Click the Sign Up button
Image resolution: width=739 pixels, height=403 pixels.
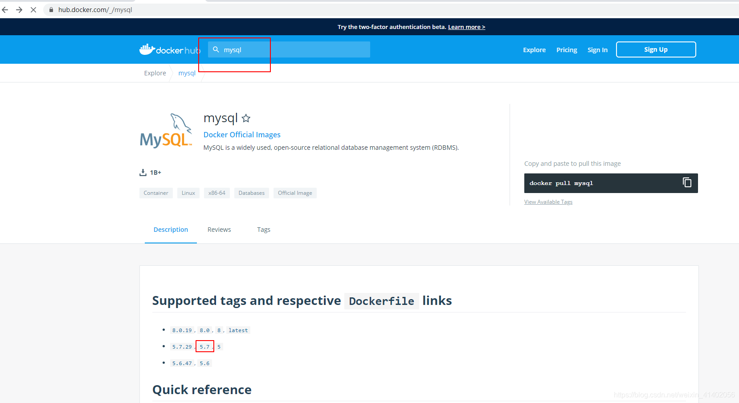(656, 49)
